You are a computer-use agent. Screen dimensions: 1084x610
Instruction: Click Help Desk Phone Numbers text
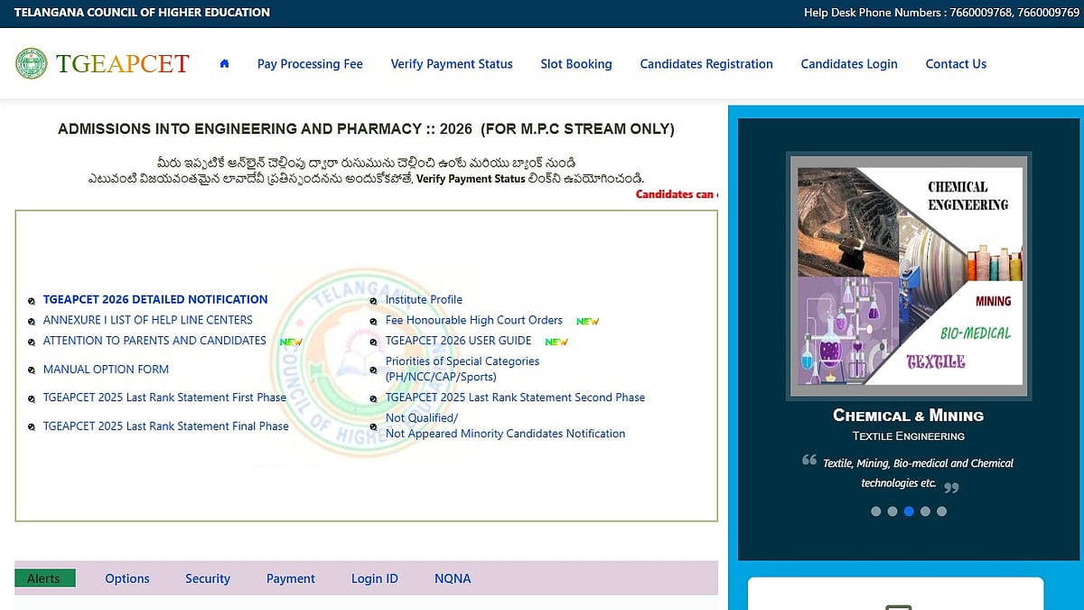[941, 13]
